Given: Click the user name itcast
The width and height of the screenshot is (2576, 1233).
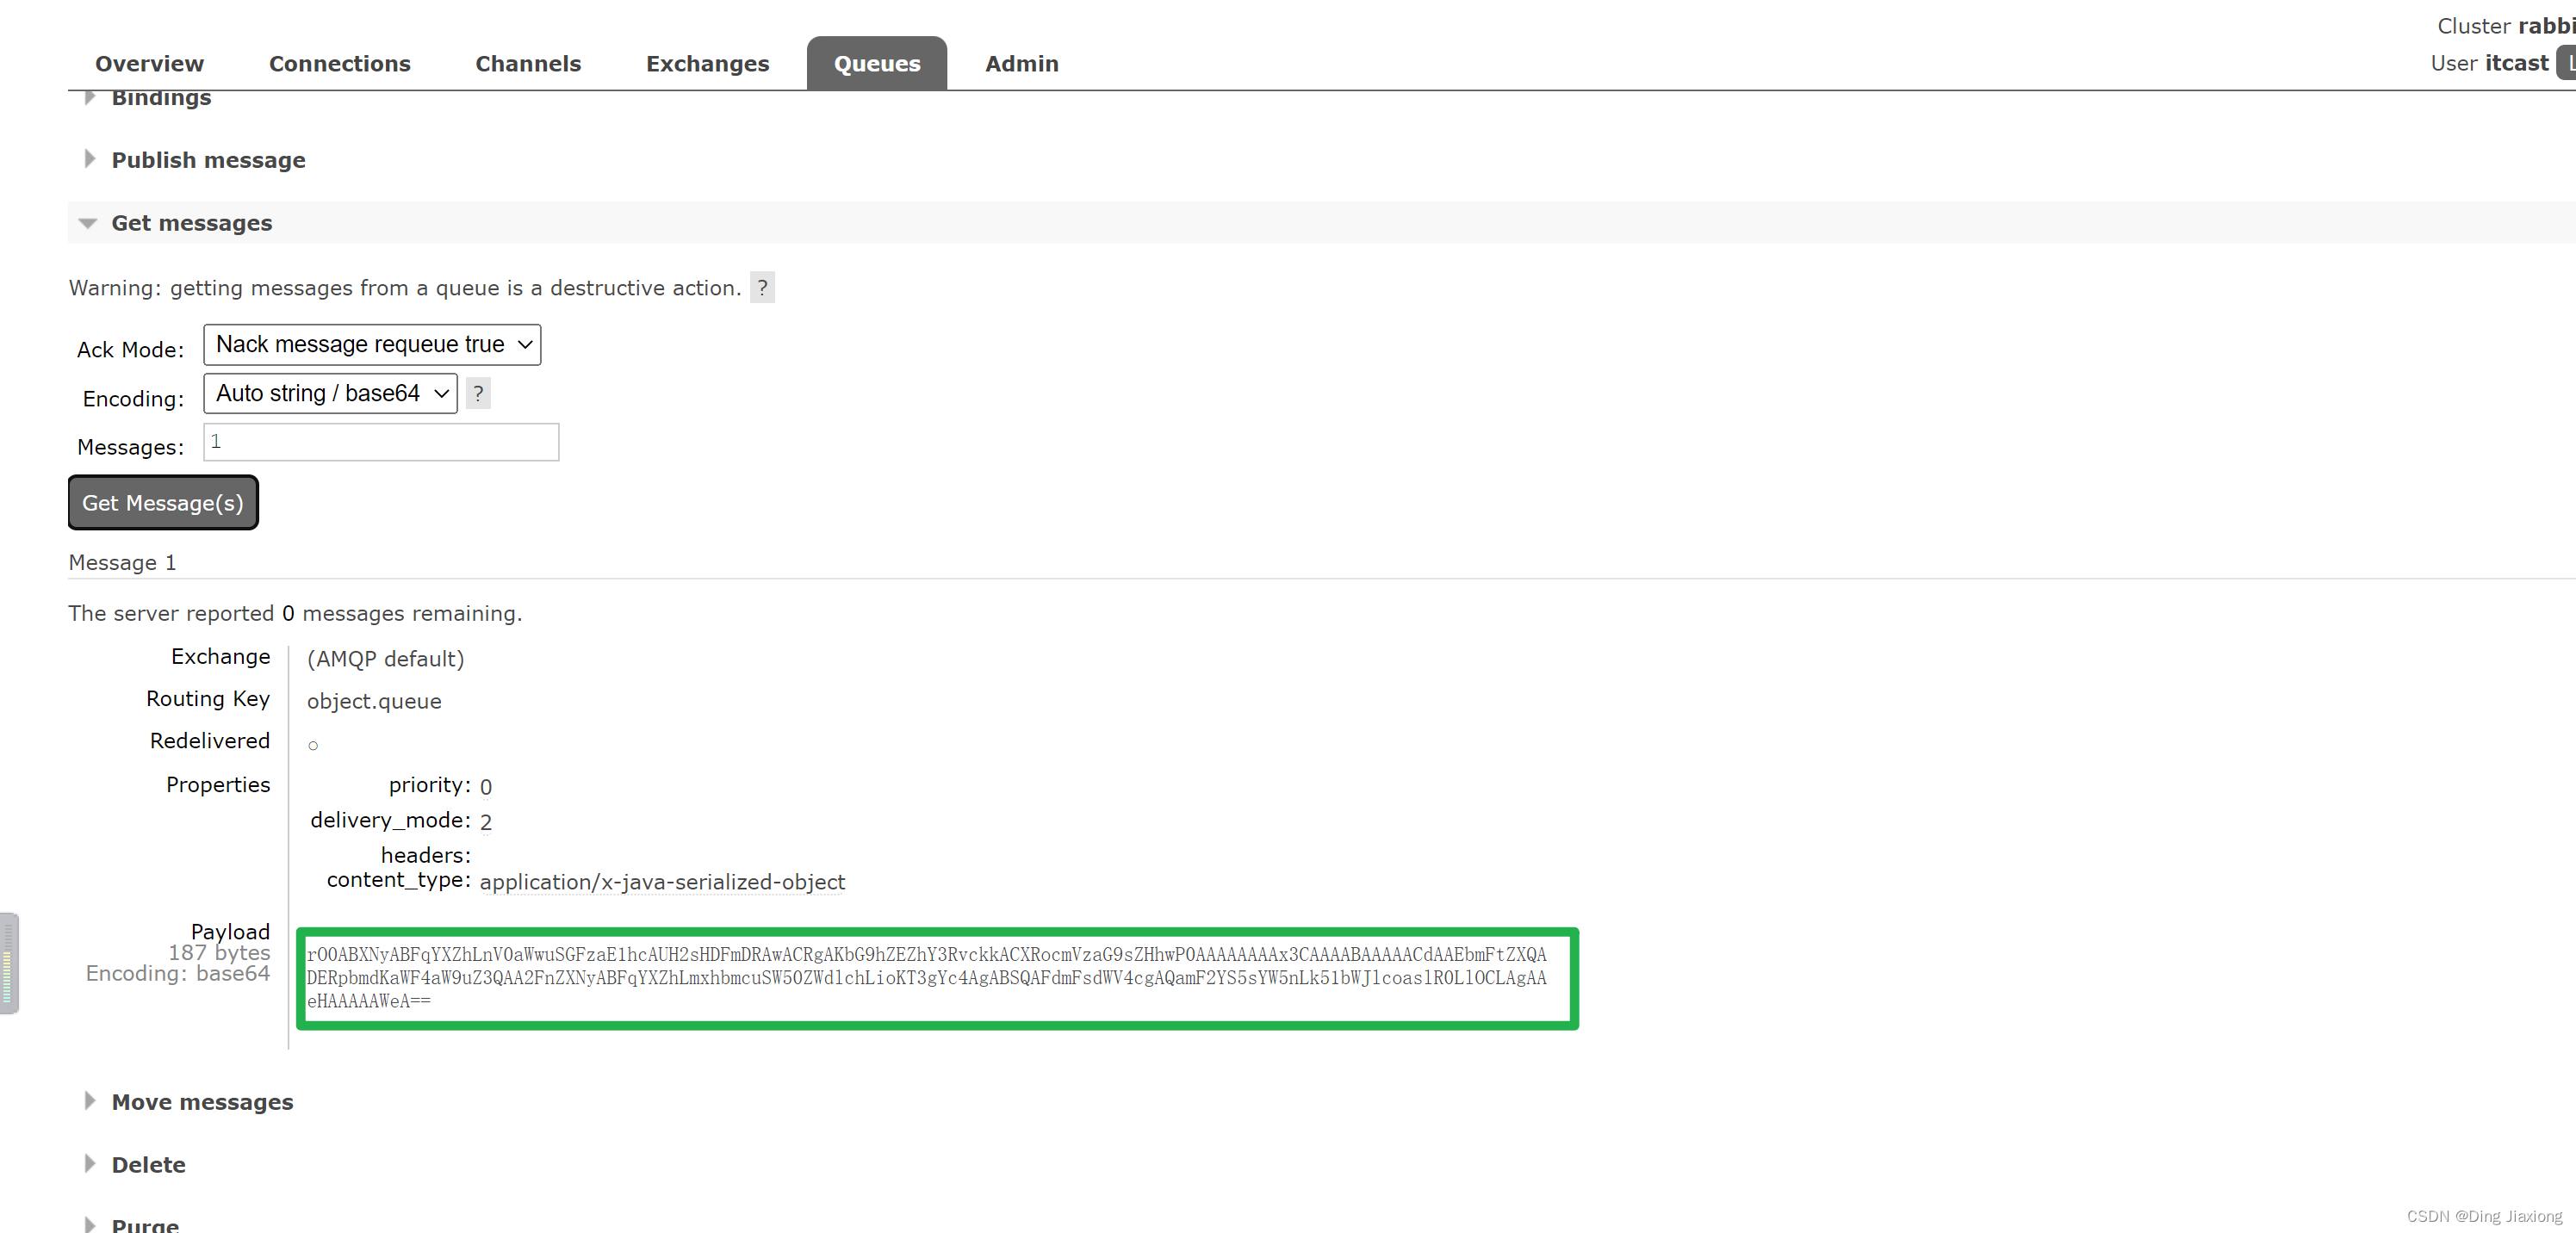Looking at the screenshot, I should tap(2517, 63).
